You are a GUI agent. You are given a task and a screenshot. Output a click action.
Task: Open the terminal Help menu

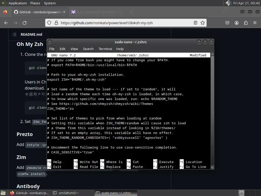click(120, 49)
